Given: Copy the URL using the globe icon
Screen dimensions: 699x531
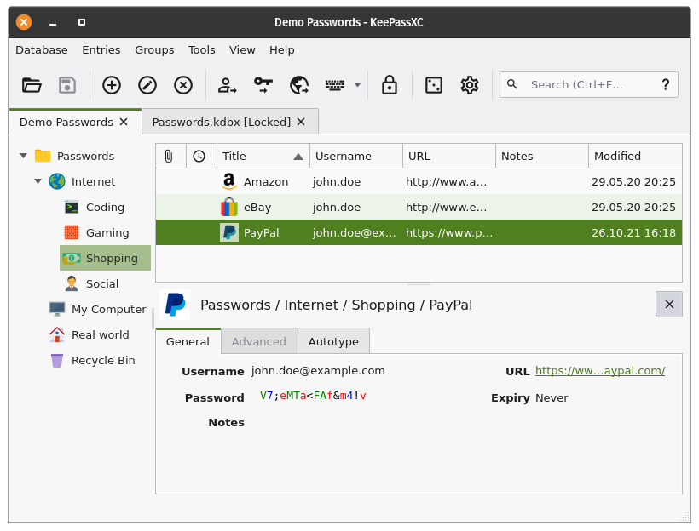Looking at the screenshot, I should tap(298, 84).
